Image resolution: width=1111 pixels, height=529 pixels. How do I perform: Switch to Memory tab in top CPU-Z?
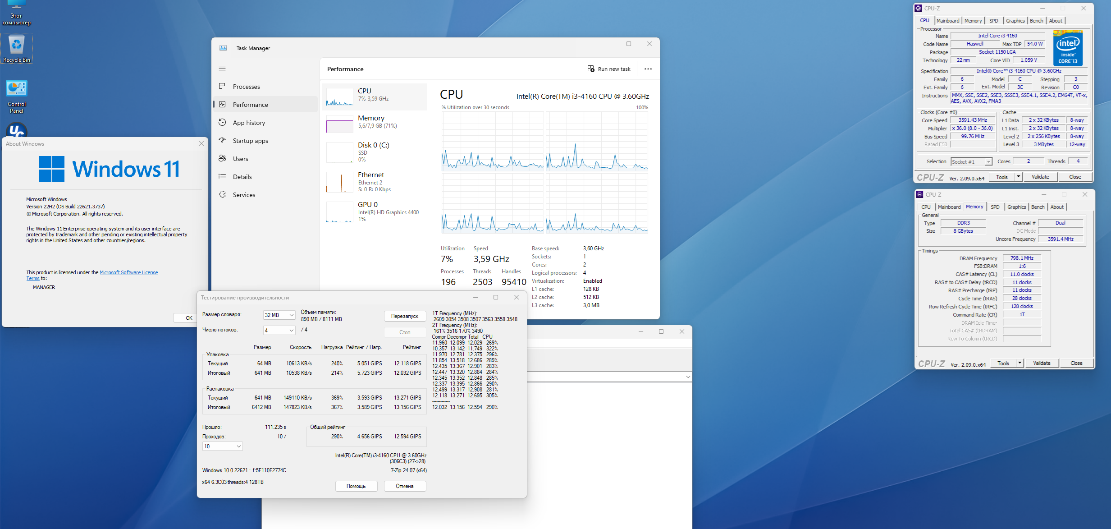tap(973, 21)
